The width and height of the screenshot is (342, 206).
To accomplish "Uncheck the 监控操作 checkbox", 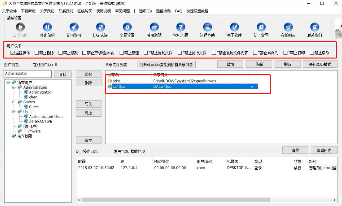I will point(13,53).
